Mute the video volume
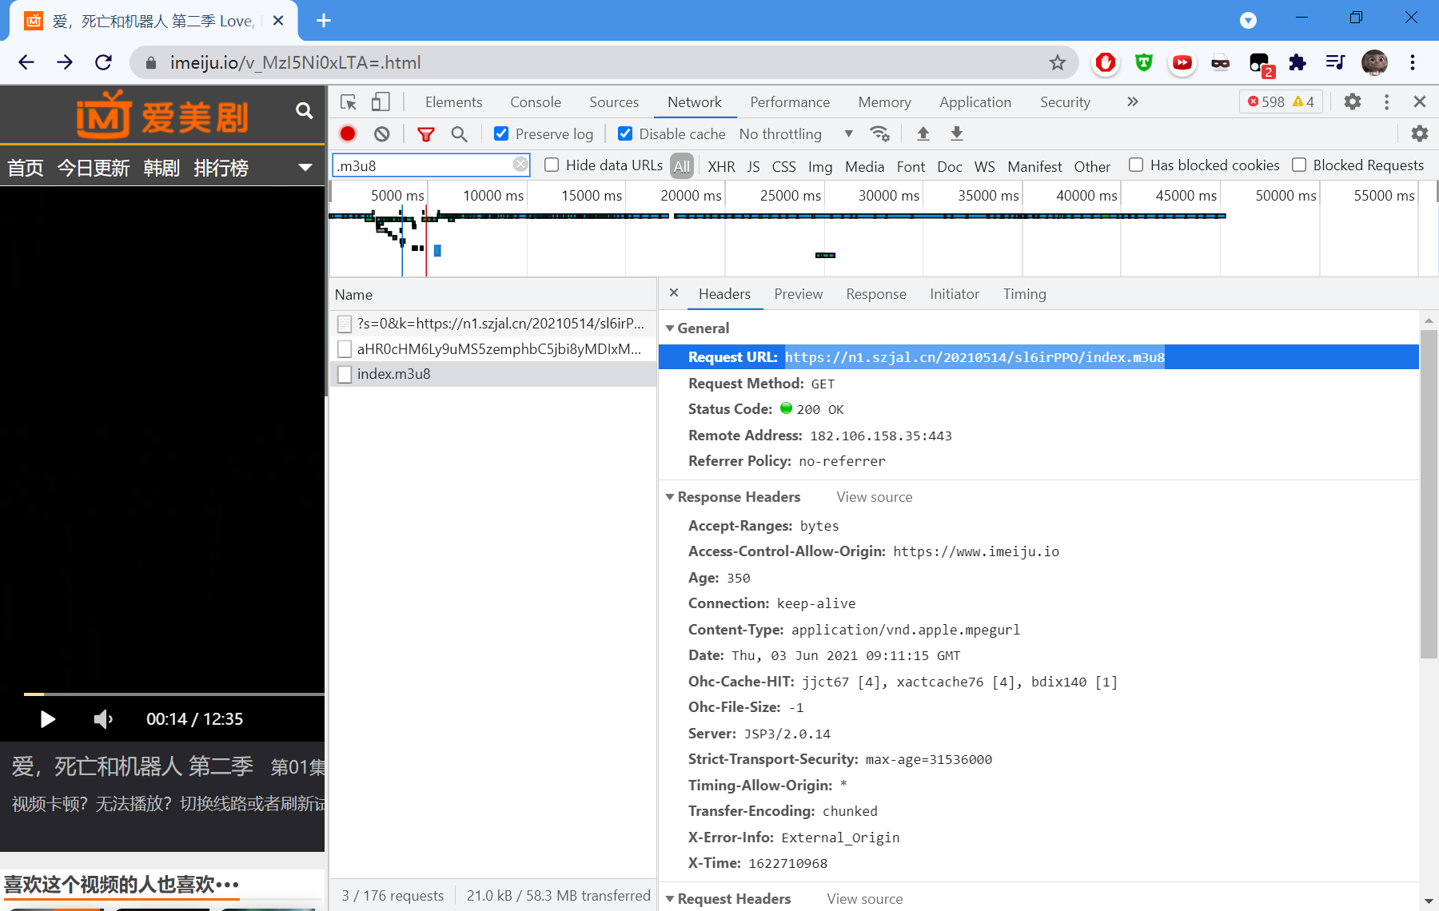The image size is (1439, 911). tap(104, 719)
